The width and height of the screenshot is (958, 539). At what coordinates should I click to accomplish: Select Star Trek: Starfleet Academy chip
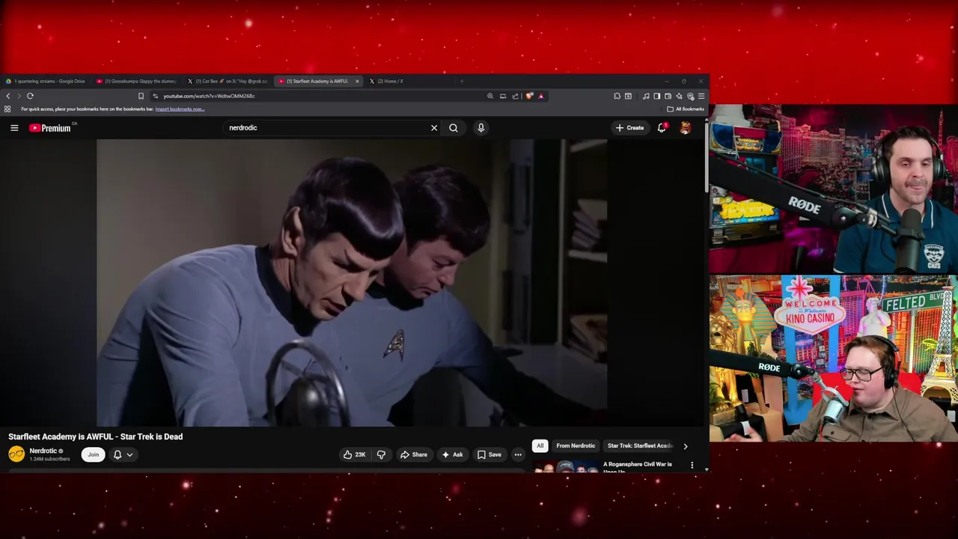tap(640, 446)
